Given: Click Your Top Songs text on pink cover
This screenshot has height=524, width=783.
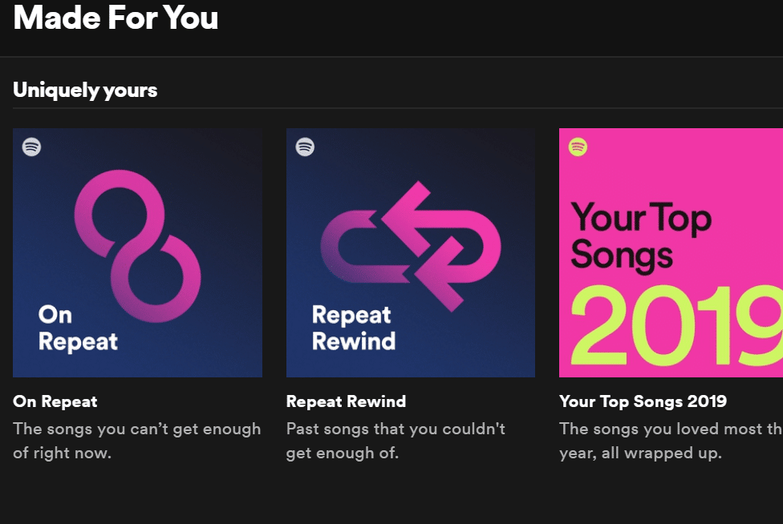Looking at the screenshot, I should click(x=639, y=236).
